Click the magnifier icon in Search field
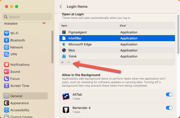The width and height of the screenshot is (180, 118). [x=6, y=17]
